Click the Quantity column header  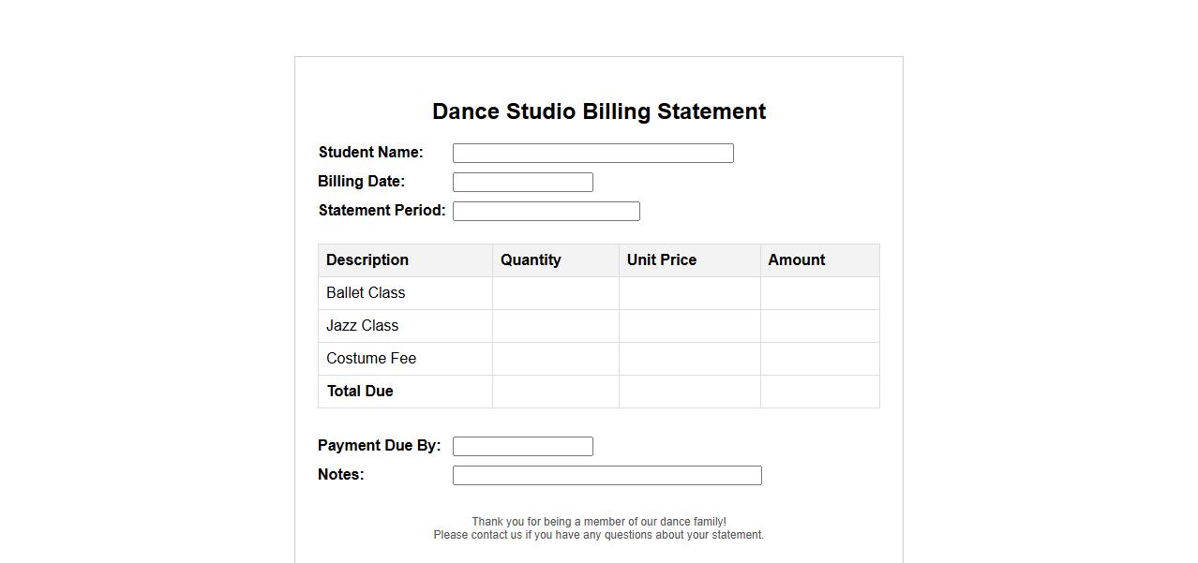point(531,260)
